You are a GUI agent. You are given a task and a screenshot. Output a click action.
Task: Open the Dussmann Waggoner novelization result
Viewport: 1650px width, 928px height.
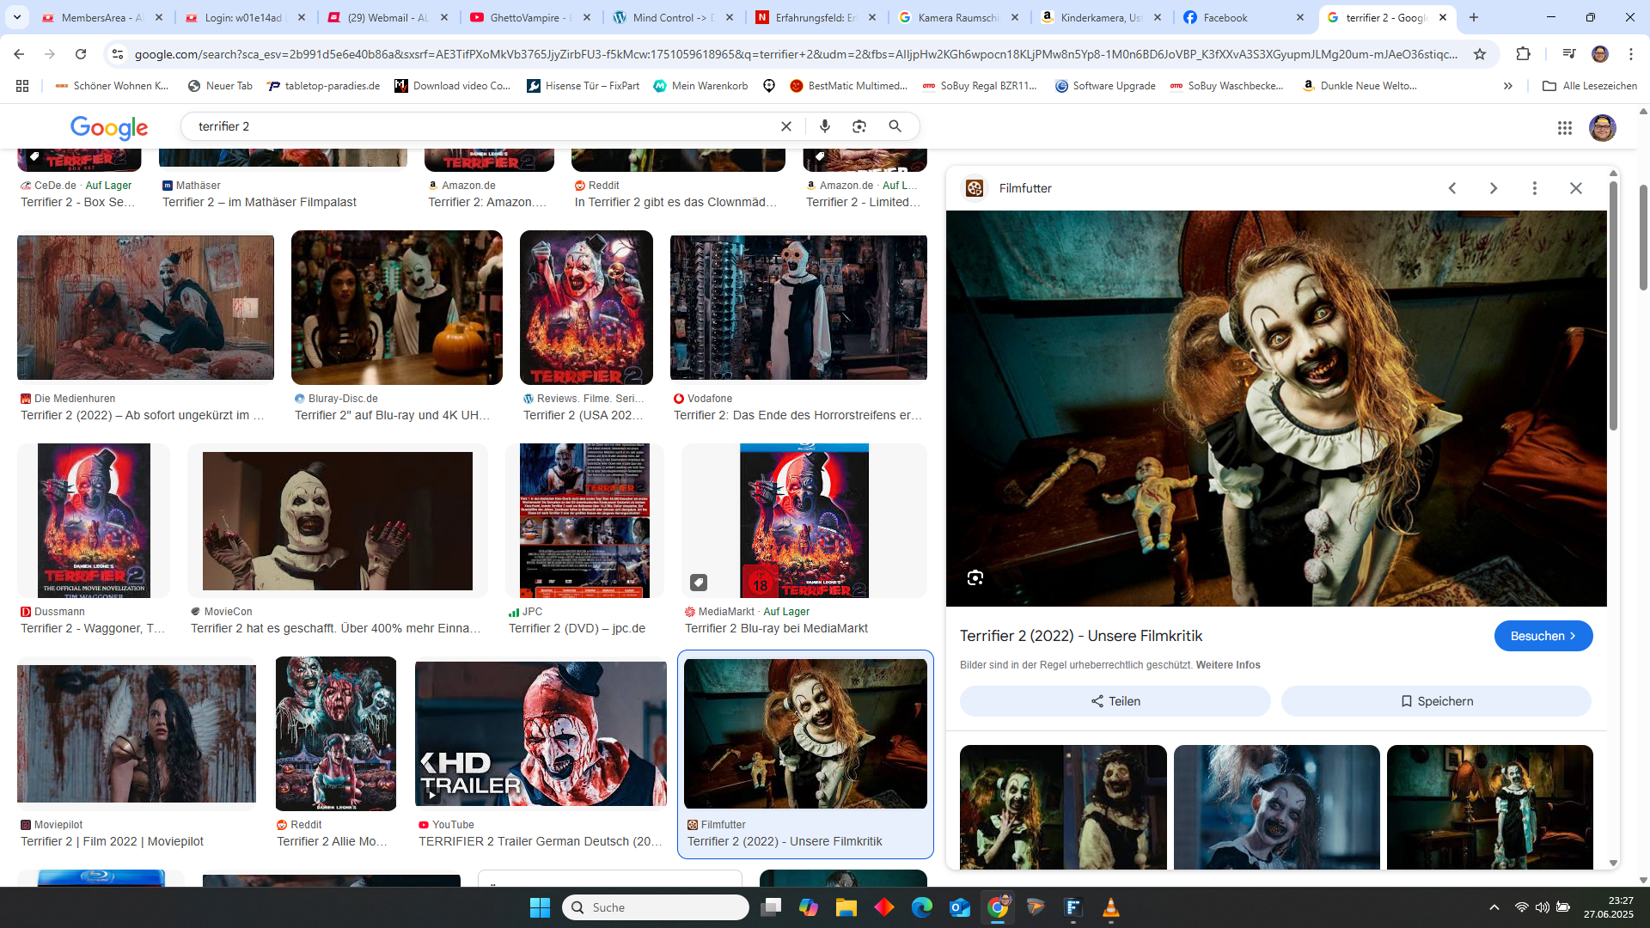click(94, 521)
